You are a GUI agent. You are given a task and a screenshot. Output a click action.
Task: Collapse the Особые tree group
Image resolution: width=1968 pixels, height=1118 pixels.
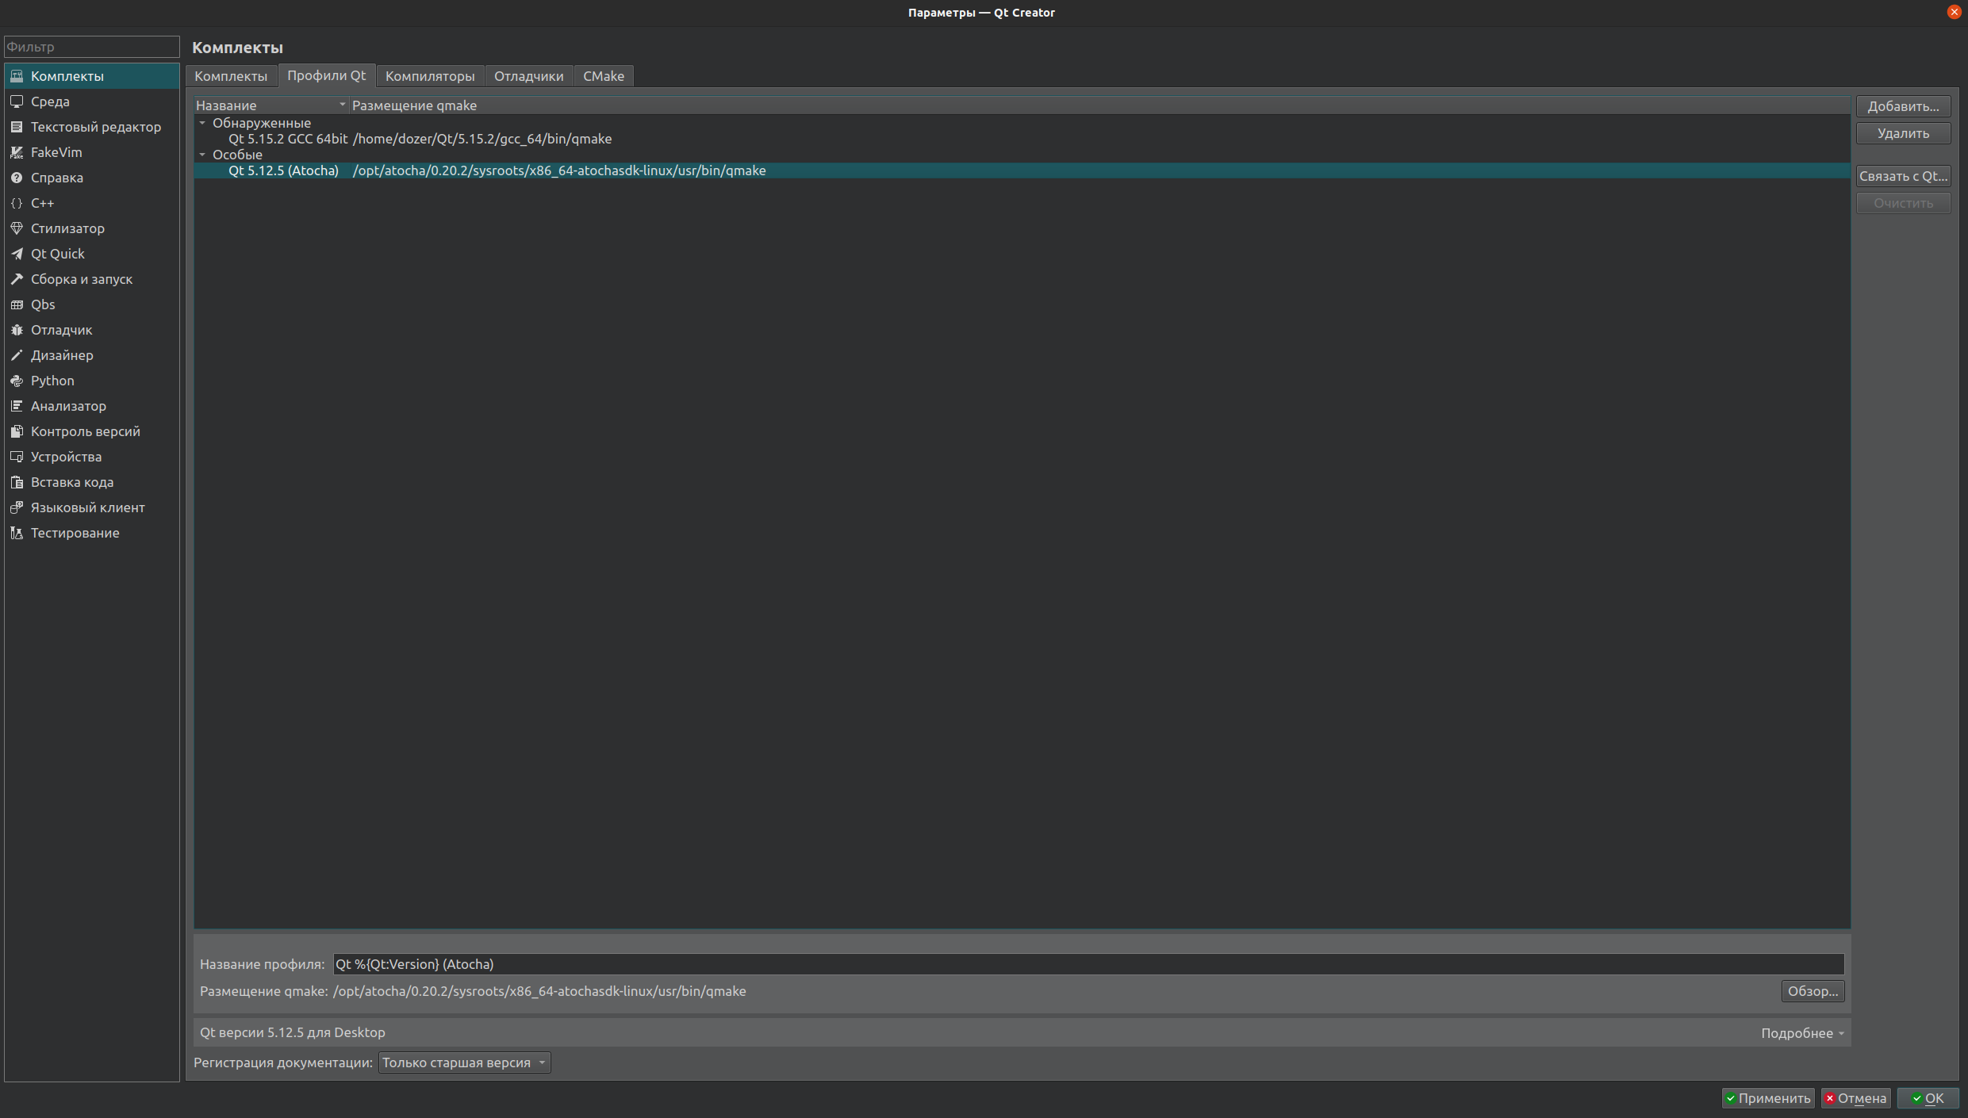[x=202, y=155]
